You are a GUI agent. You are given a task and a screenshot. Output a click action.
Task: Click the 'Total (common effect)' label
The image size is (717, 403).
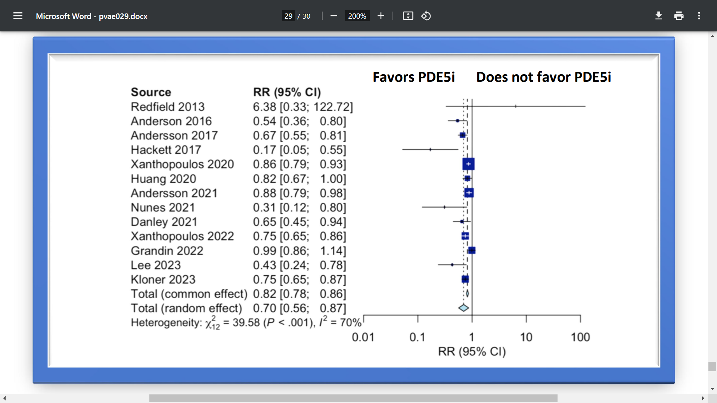click(x=189, y=294)
